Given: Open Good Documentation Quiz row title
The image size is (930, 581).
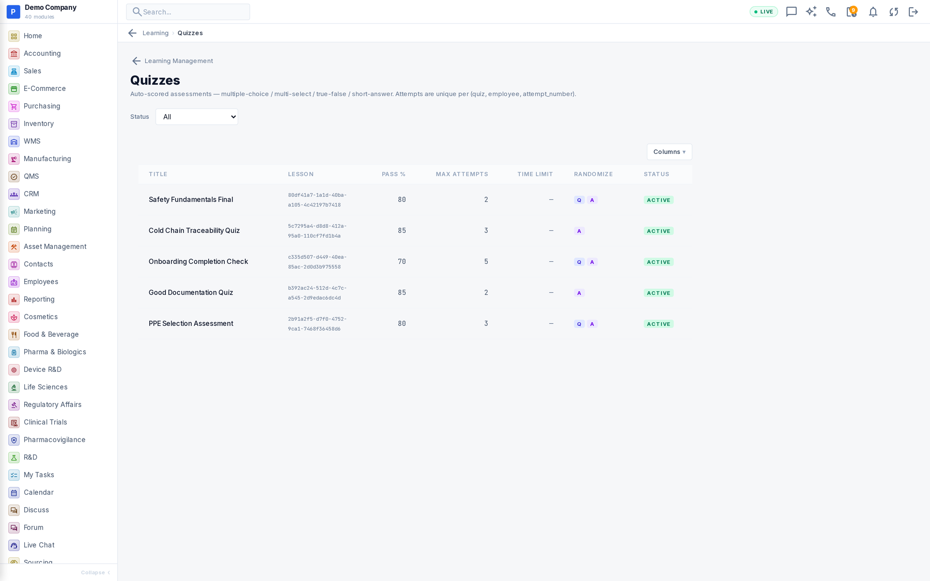Looking at the screenshot, I should (x=191, y=293).
